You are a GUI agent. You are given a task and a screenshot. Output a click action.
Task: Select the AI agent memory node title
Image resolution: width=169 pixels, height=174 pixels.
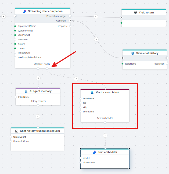tap(41, 91)
